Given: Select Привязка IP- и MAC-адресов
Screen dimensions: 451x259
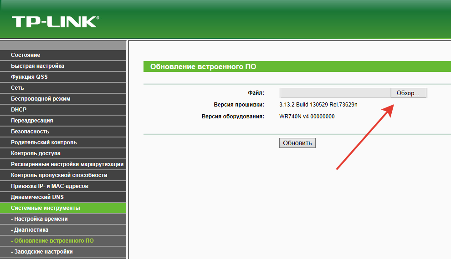Looking at the screenshot, I should [63, 186].
